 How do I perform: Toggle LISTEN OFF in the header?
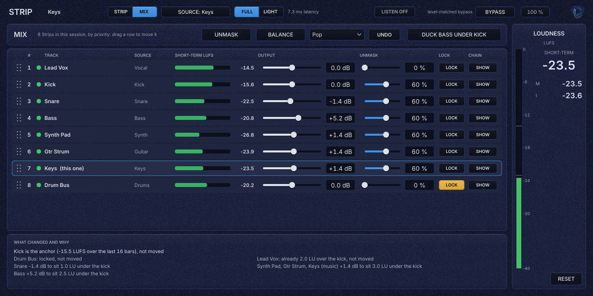tap(395, 12)
